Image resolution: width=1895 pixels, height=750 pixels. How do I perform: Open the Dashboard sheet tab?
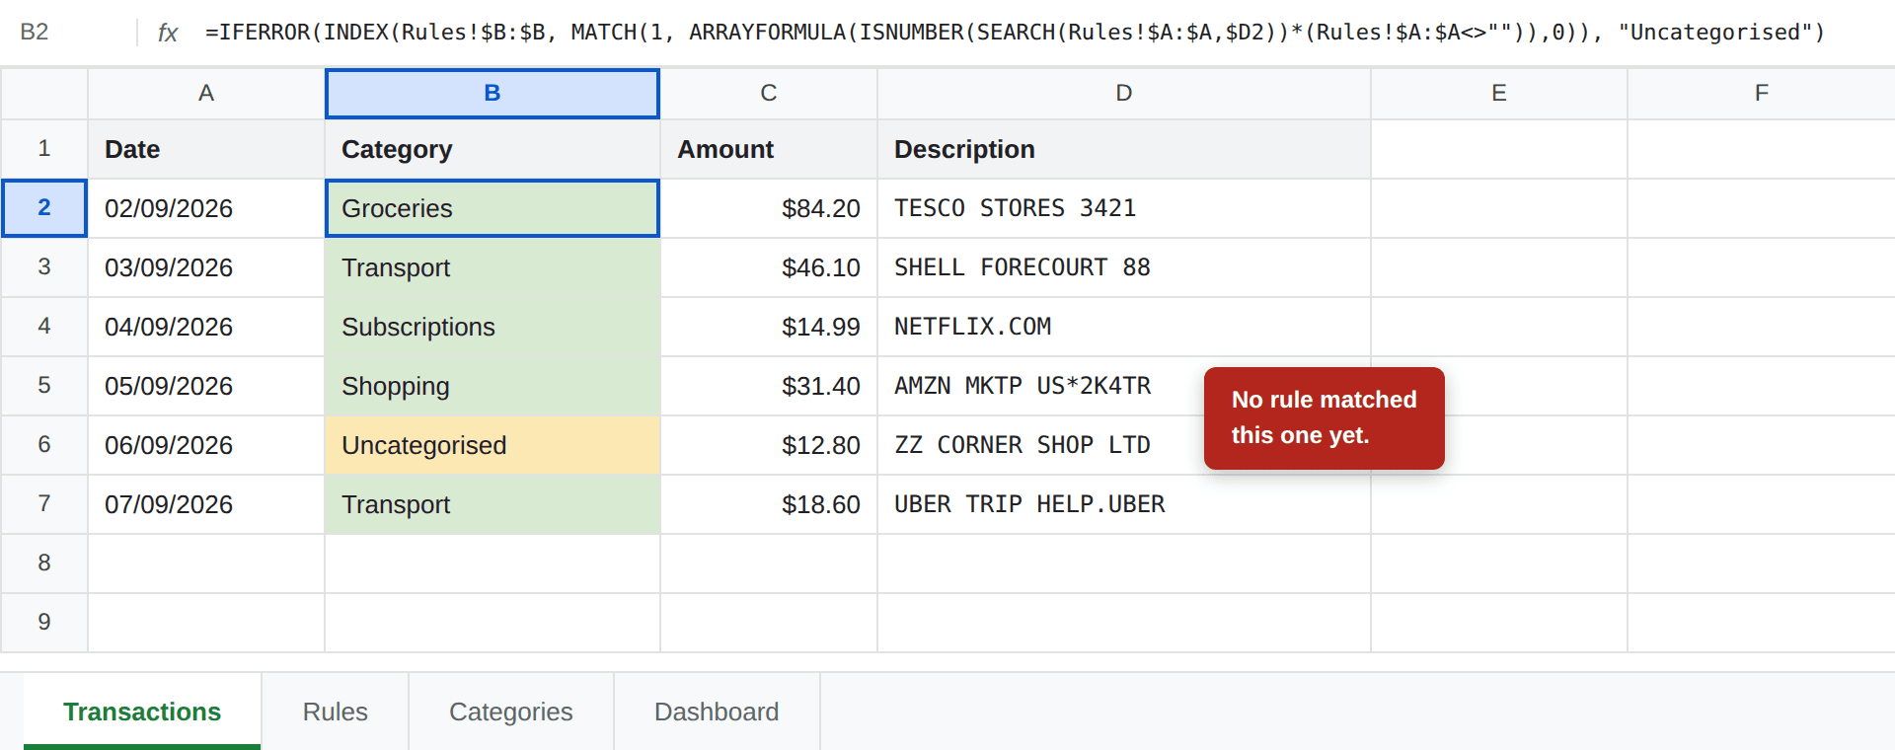pos(717,712)
